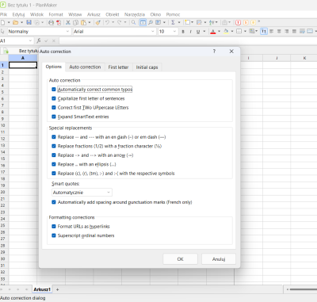Export to PDF using the PDF icon

coord(59,22)
